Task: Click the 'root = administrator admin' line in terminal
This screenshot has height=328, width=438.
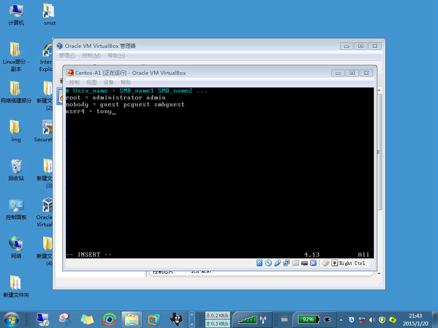Action: coord(115,98)
